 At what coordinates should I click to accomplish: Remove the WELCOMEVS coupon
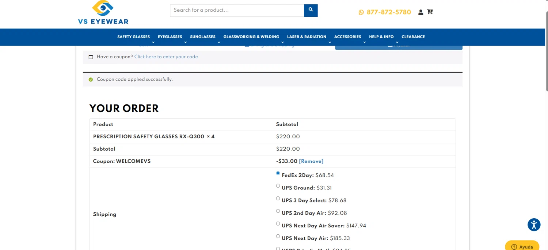(x=311, y=161)
